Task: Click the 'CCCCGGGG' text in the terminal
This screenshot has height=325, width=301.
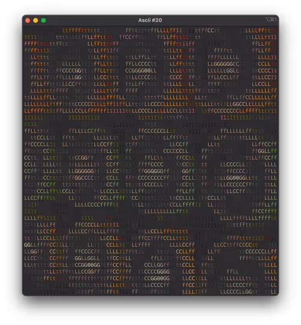Action: 157,272
